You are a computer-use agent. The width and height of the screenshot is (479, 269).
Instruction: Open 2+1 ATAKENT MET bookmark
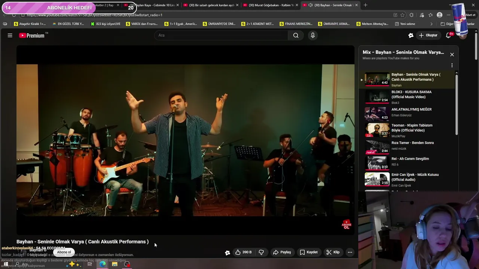click(x=257, y=24)
